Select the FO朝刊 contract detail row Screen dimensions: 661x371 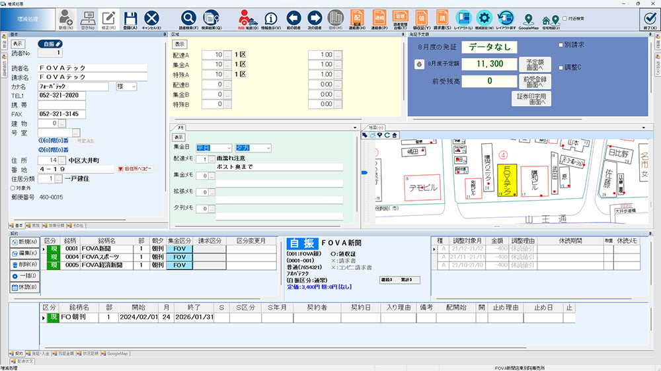click(308, 317)
